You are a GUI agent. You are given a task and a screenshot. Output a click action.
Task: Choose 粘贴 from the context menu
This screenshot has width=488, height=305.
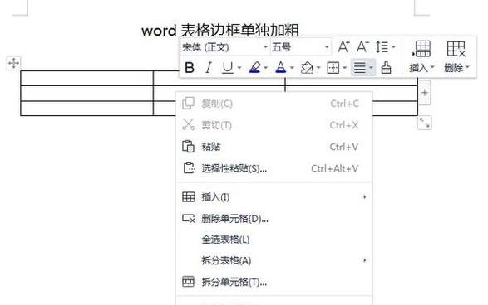(x=274, y=147)
